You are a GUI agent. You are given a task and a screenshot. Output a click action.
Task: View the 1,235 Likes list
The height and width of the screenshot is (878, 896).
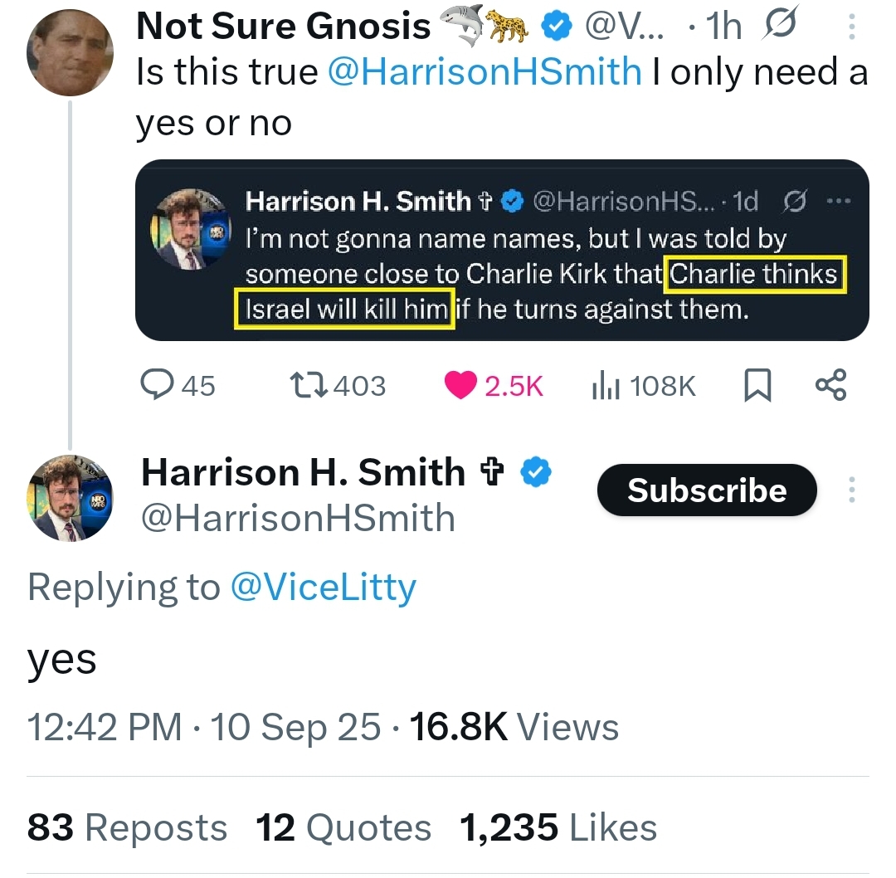(558, 827)
